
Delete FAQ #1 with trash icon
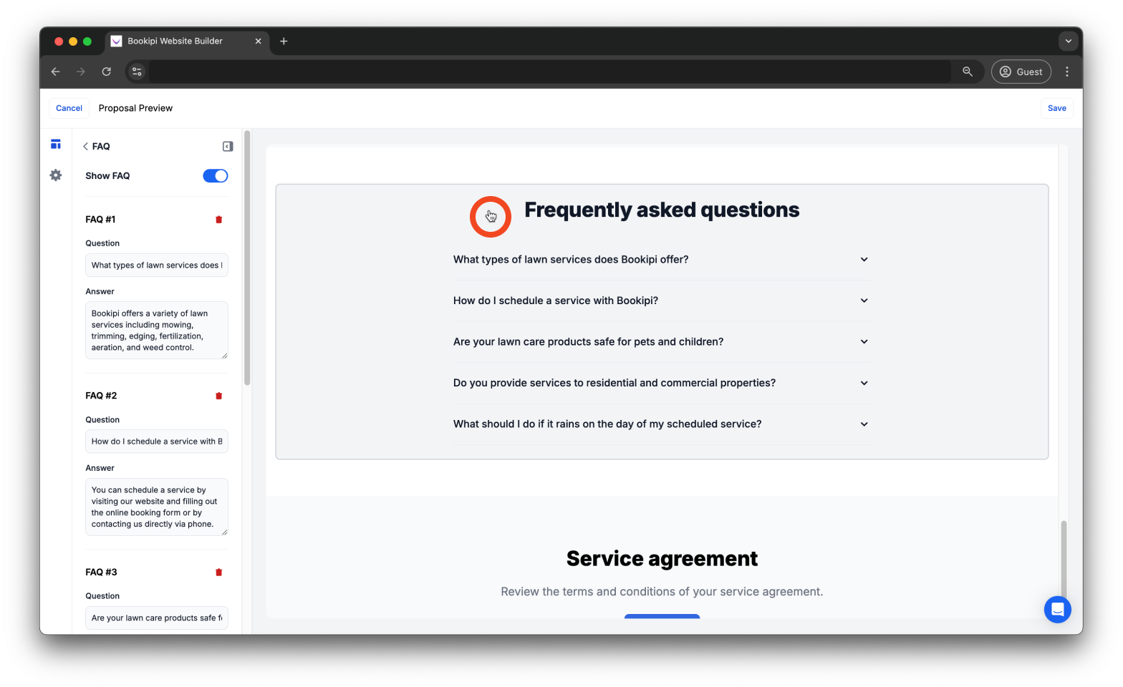pyautogui.click(x=219, y=220)
